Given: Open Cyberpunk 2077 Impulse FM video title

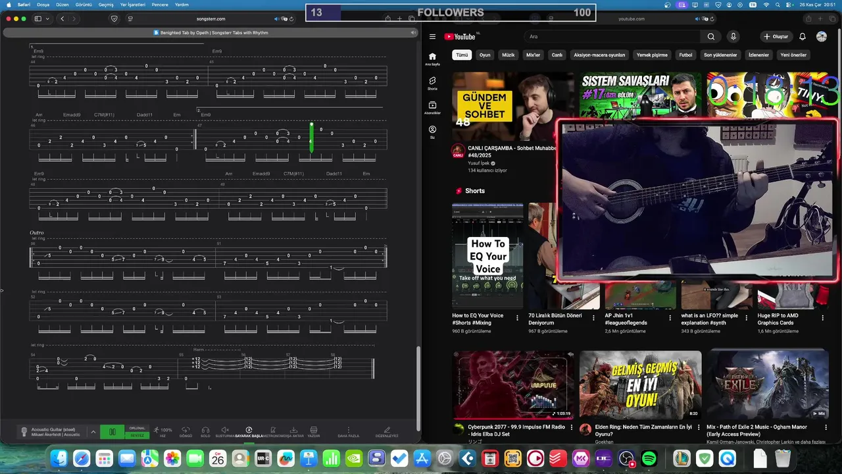Looking at the screenshot, I should [x=516, y=430].
